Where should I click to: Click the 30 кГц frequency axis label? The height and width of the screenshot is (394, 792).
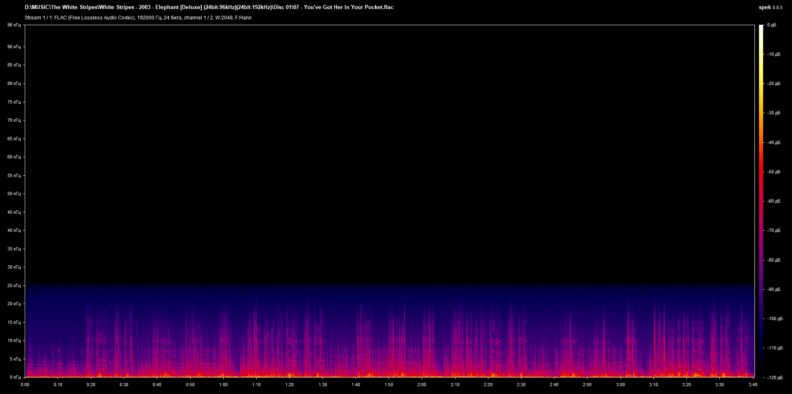click(14, 267)
